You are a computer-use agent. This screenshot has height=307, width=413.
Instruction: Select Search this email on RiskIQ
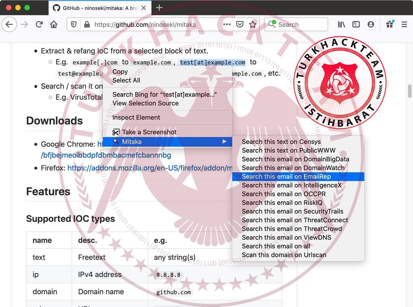[298, 203]
